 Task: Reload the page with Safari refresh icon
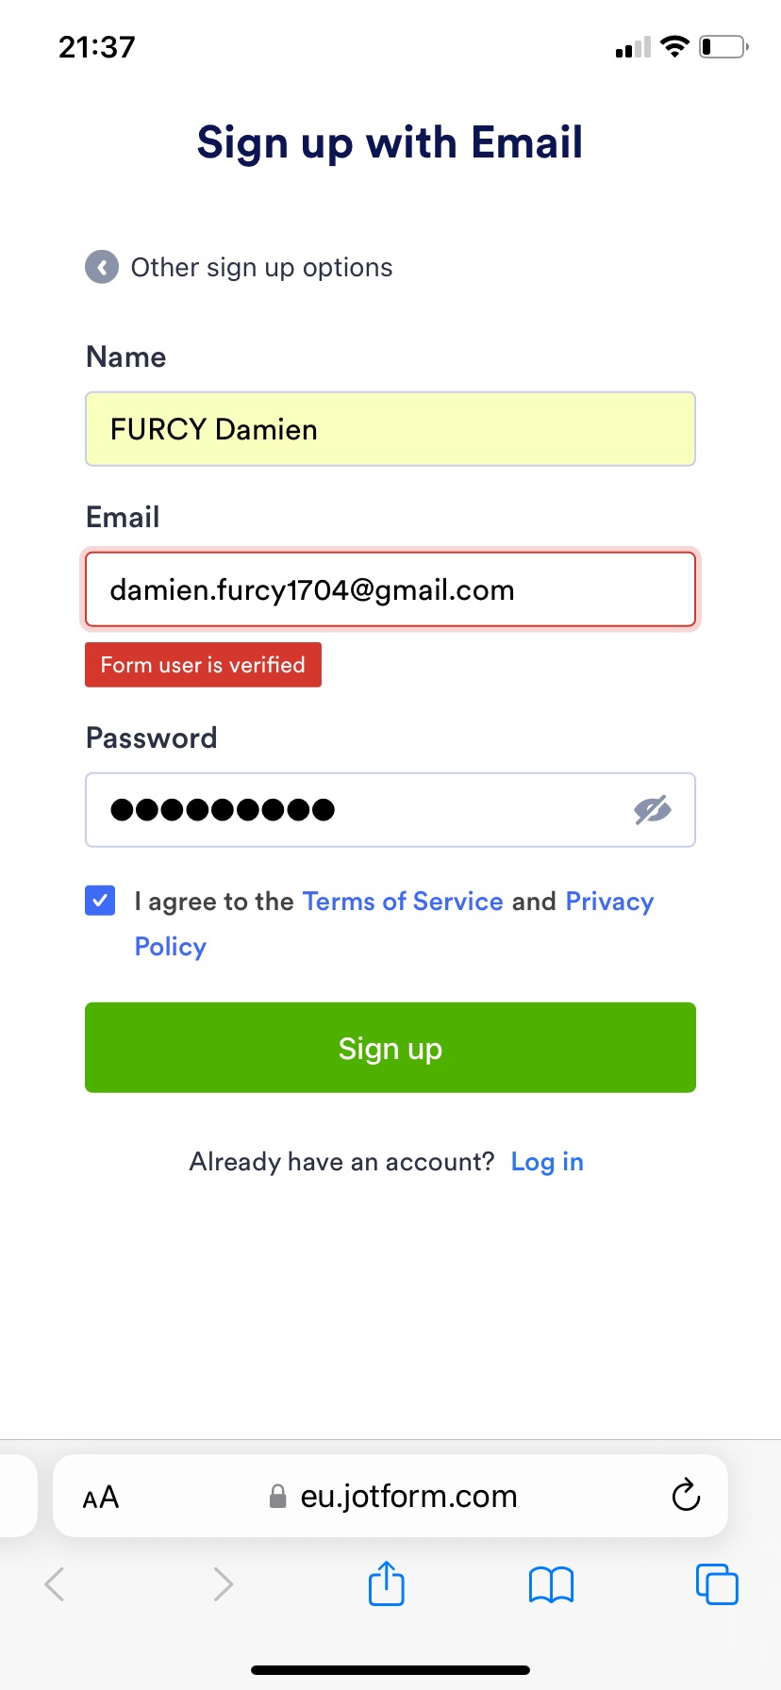tap(686, 1495)
